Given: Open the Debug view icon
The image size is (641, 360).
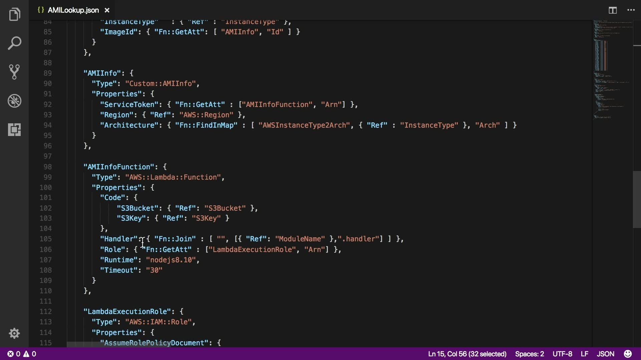Looking at the screenshot, I should point(14,101).
